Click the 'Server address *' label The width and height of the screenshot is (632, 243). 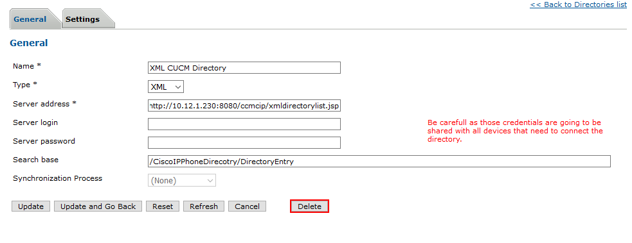(45, 104)
